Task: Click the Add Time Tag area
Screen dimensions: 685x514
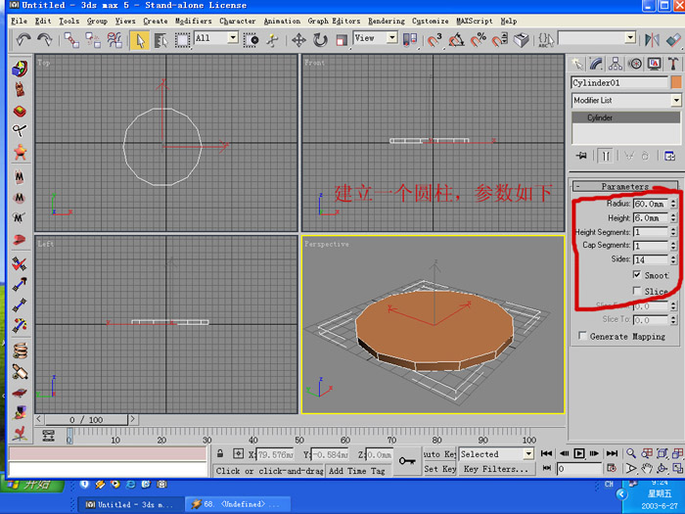Action: tap(357, 471)
